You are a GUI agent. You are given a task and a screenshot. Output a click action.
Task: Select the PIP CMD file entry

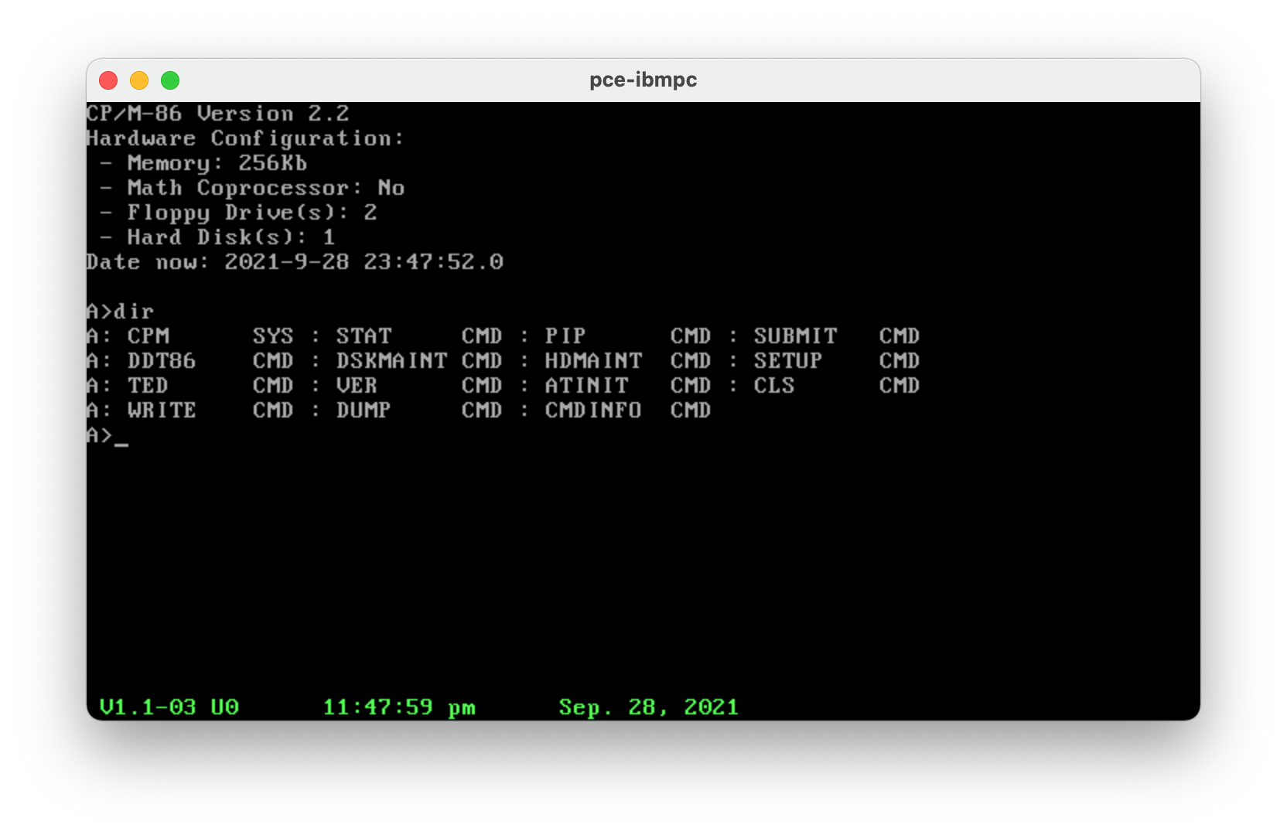point(565,336)
